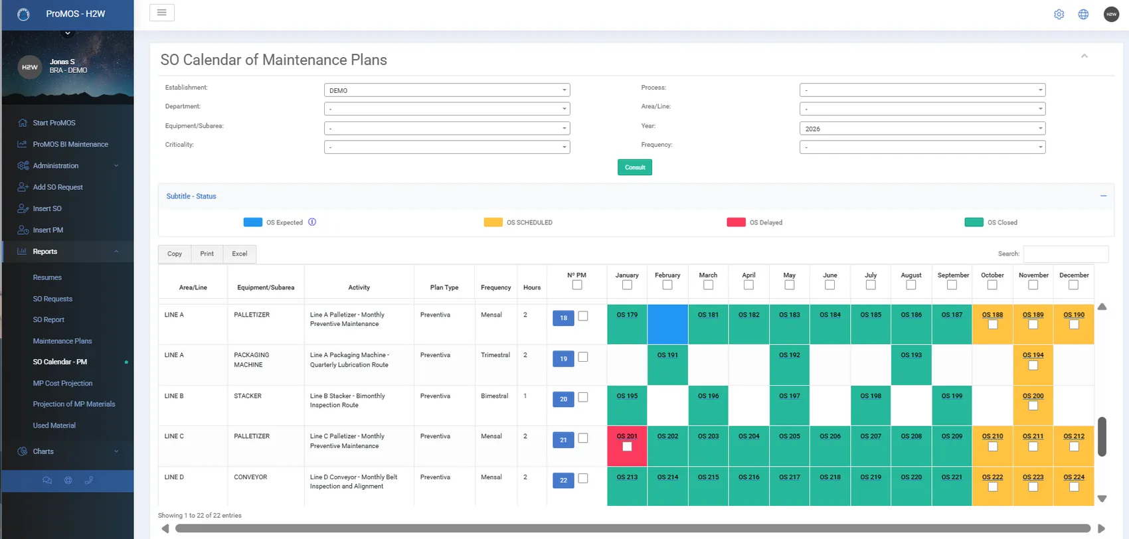Click the globe language icon
The width and height of the screenshot is (1129, 539).
pos(1083,15)
